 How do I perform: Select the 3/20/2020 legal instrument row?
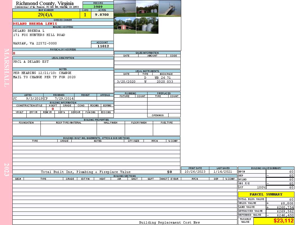click(147, 82)
